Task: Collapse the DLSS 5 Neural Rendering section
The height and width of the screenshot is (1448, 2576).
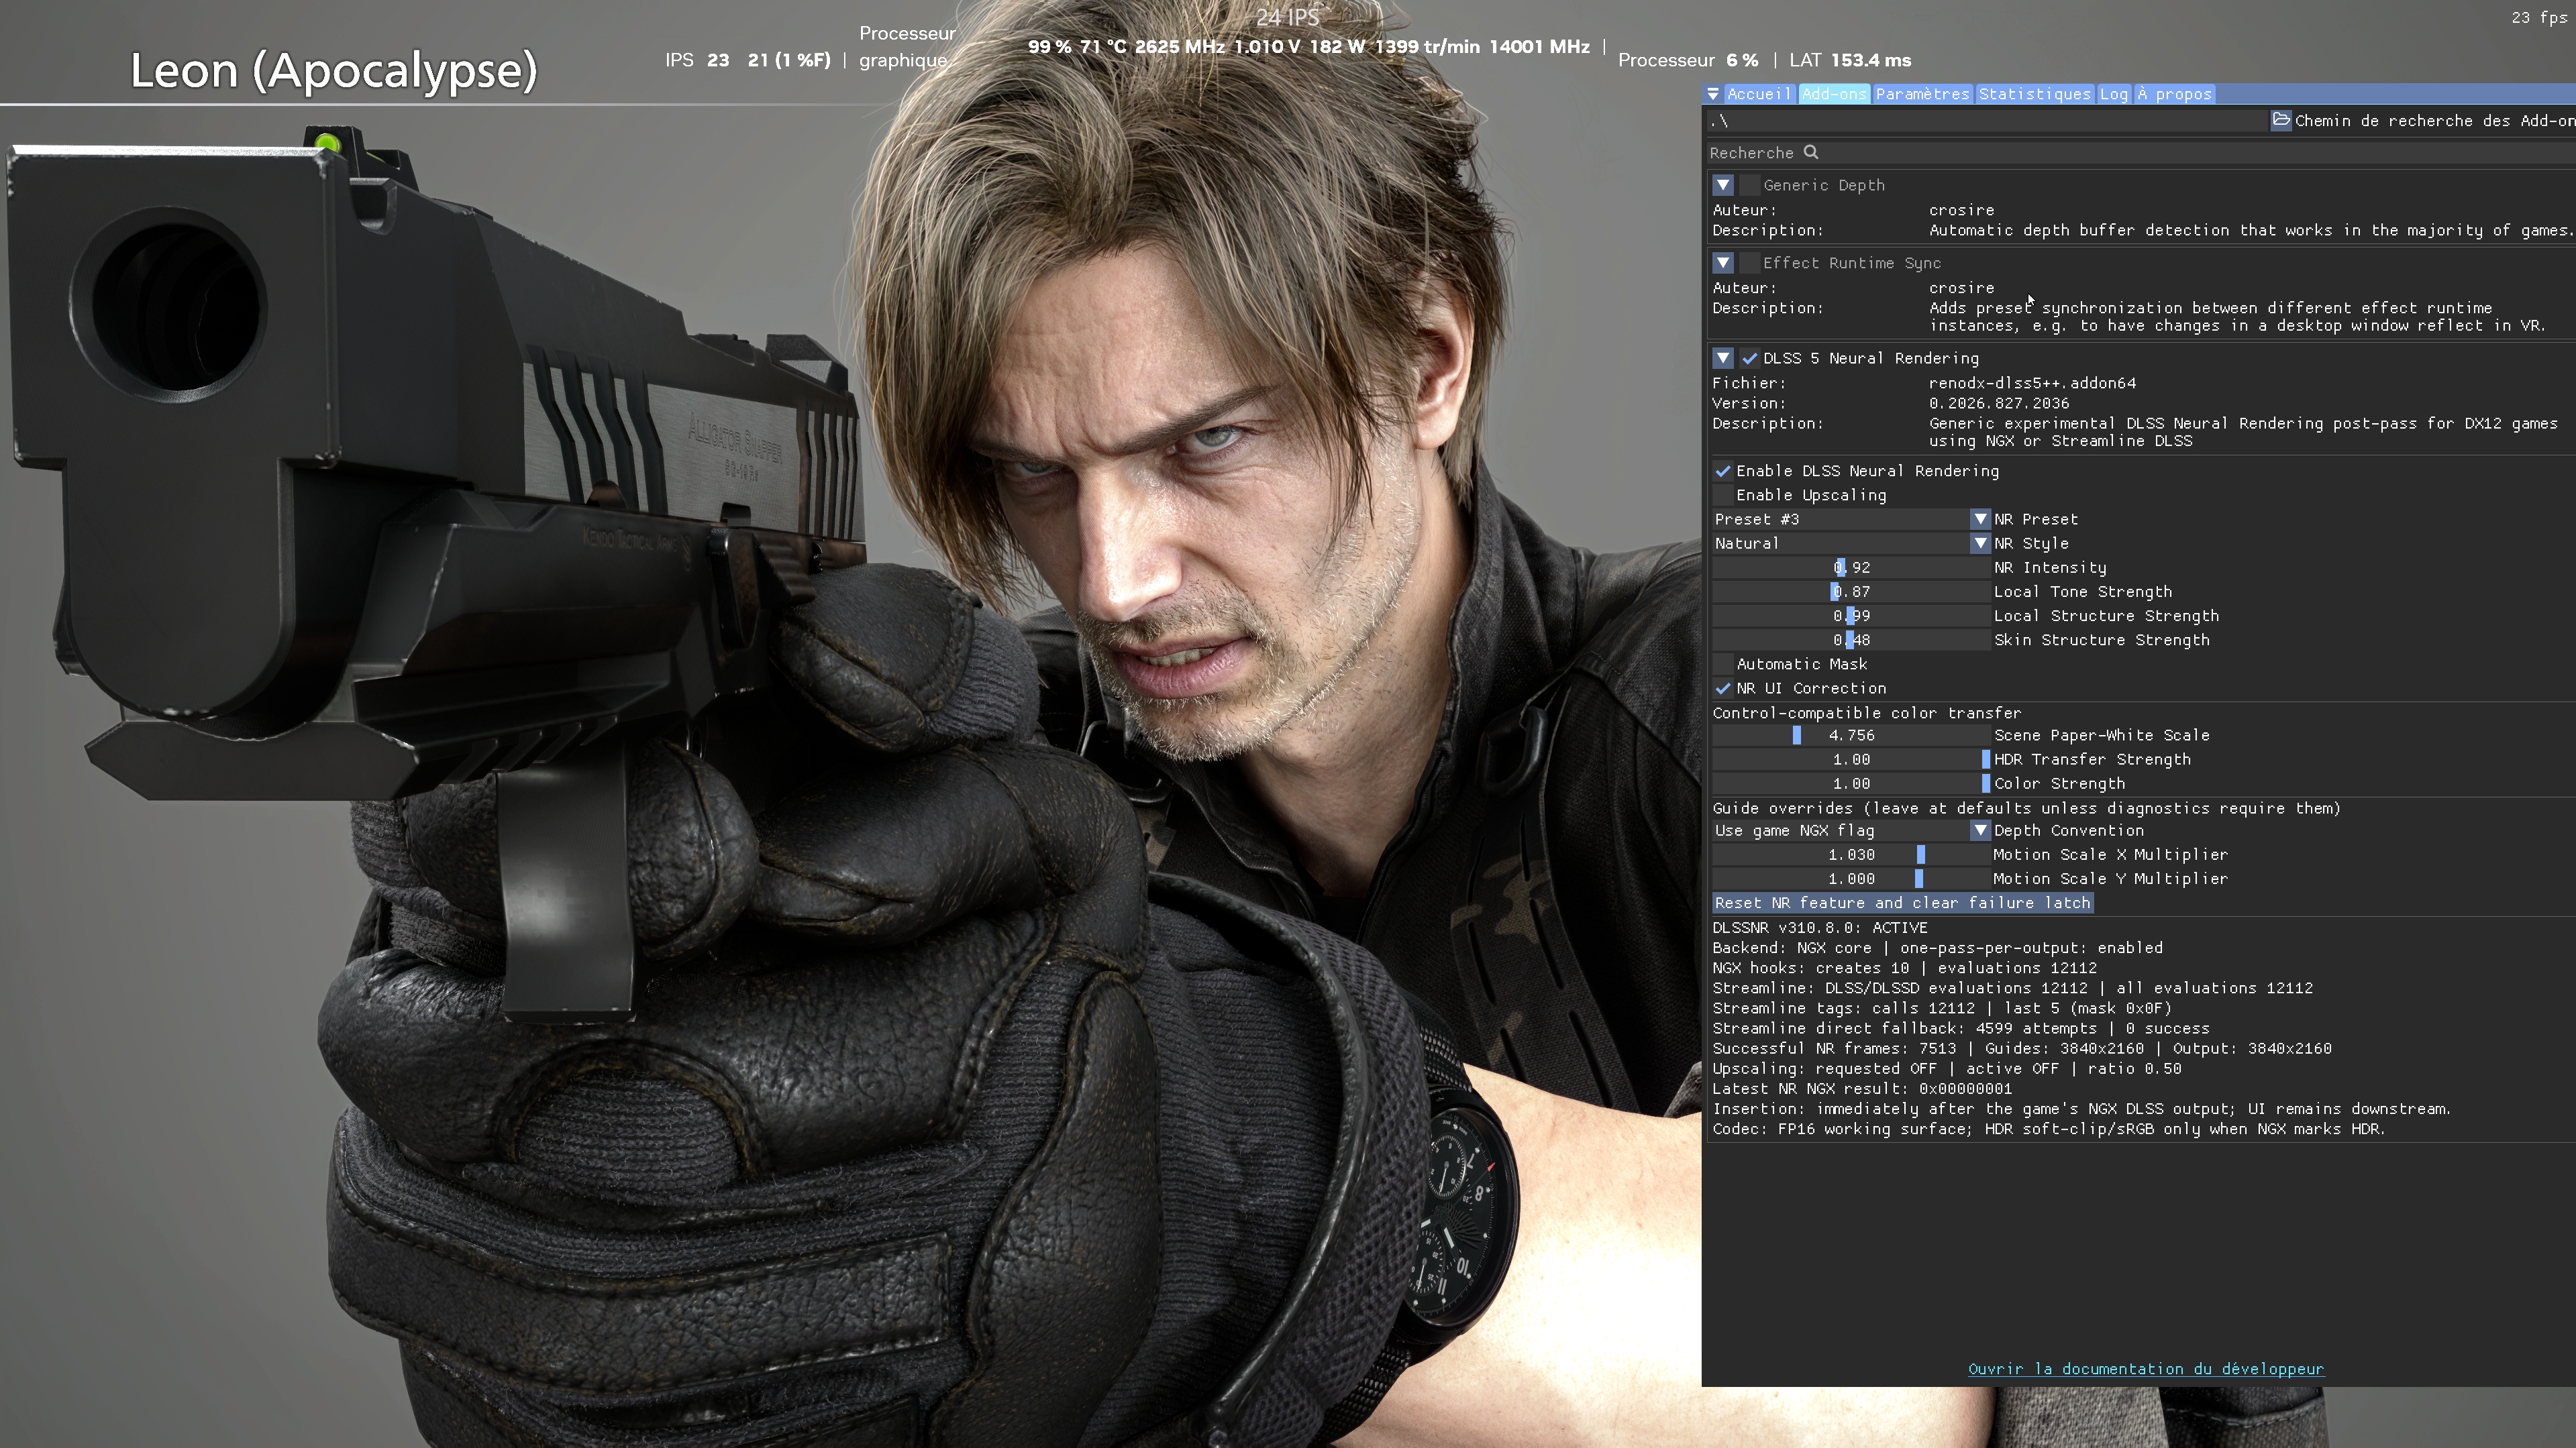Action: (x=1722, y=357)
